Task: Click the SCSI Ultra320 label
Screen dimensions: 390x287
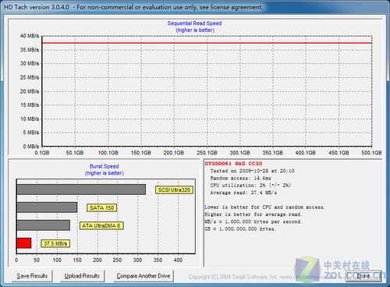Action: [x=174, y=190]
